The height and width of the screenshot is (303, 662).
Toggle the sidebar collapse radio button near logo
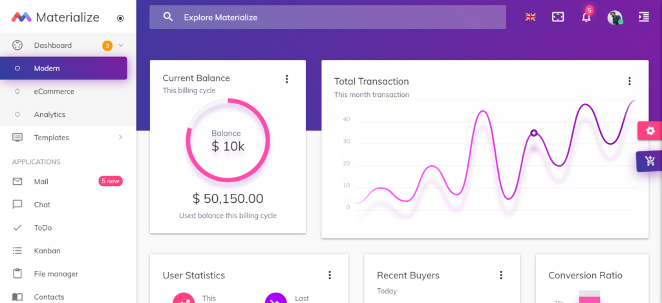click(x=120, y=18)
